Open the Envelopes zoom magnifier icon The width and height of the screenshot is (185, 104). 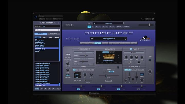tap(140, 67)
